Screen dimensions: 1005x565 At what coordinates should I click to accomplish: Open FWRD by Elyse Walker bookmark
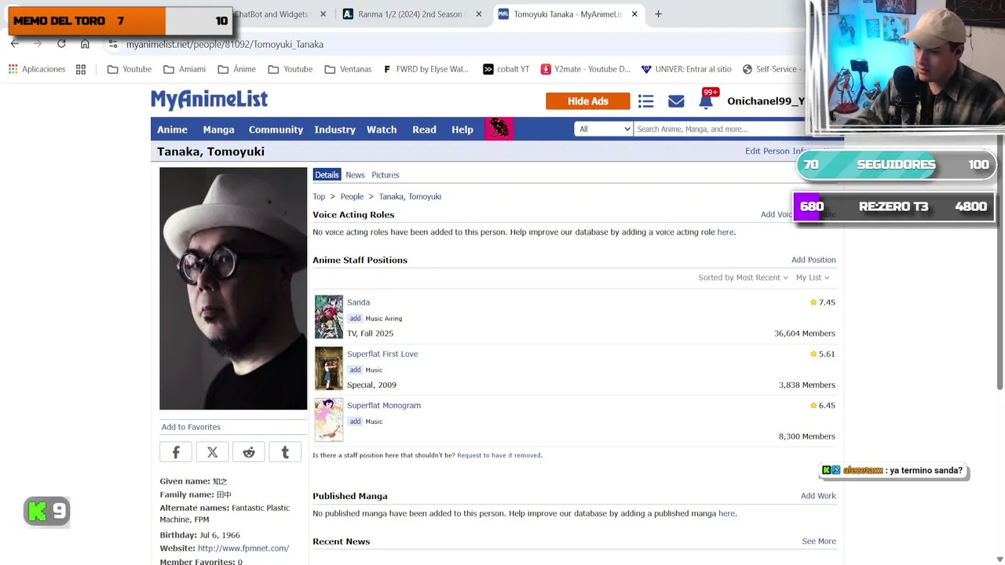(426, 69)
